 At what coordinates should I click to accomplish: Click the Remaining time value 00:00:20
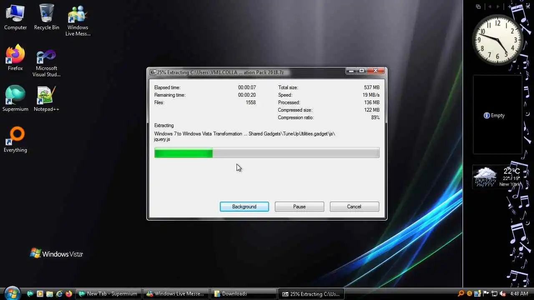247,95
